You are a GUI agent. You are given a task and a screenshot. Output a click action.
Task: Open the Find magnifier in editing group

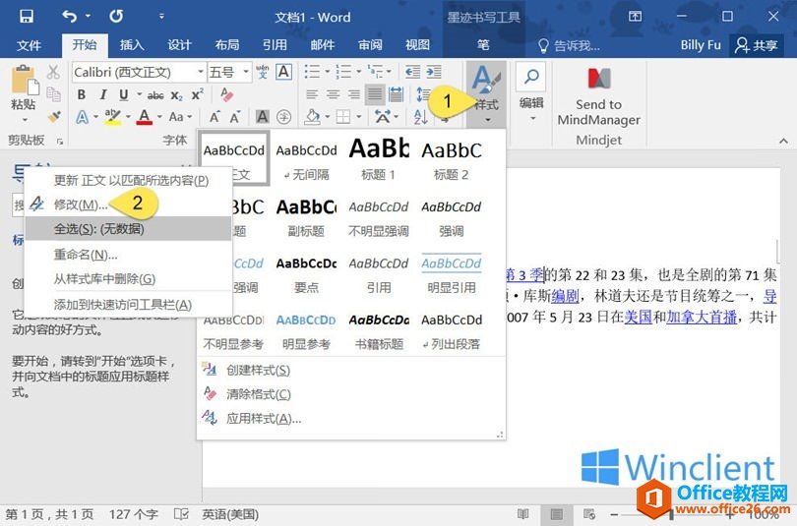531,77
